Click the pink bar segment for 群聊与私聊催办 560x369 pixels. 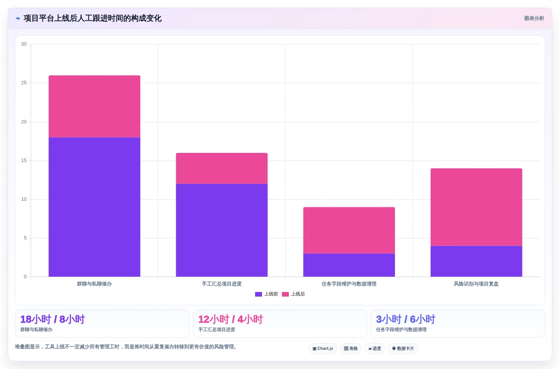95,107
